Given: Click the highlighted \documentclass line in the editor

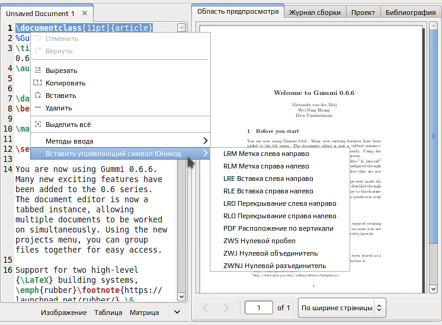Looking at the screenshot, I should pyautogui.click(x=84, y=28).
